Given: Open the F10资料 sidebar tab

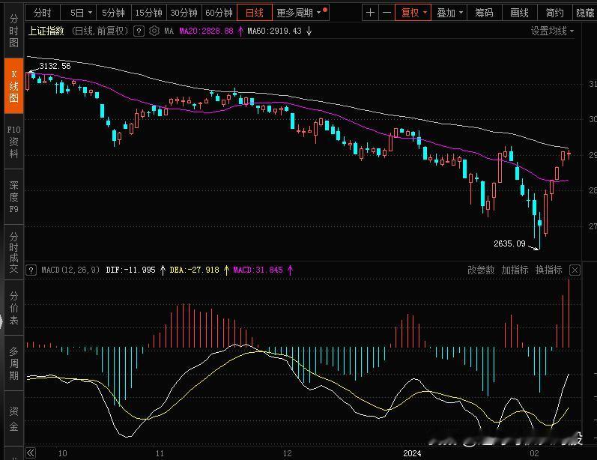Looking at the screenshot, I should click(x=13, y=142).
